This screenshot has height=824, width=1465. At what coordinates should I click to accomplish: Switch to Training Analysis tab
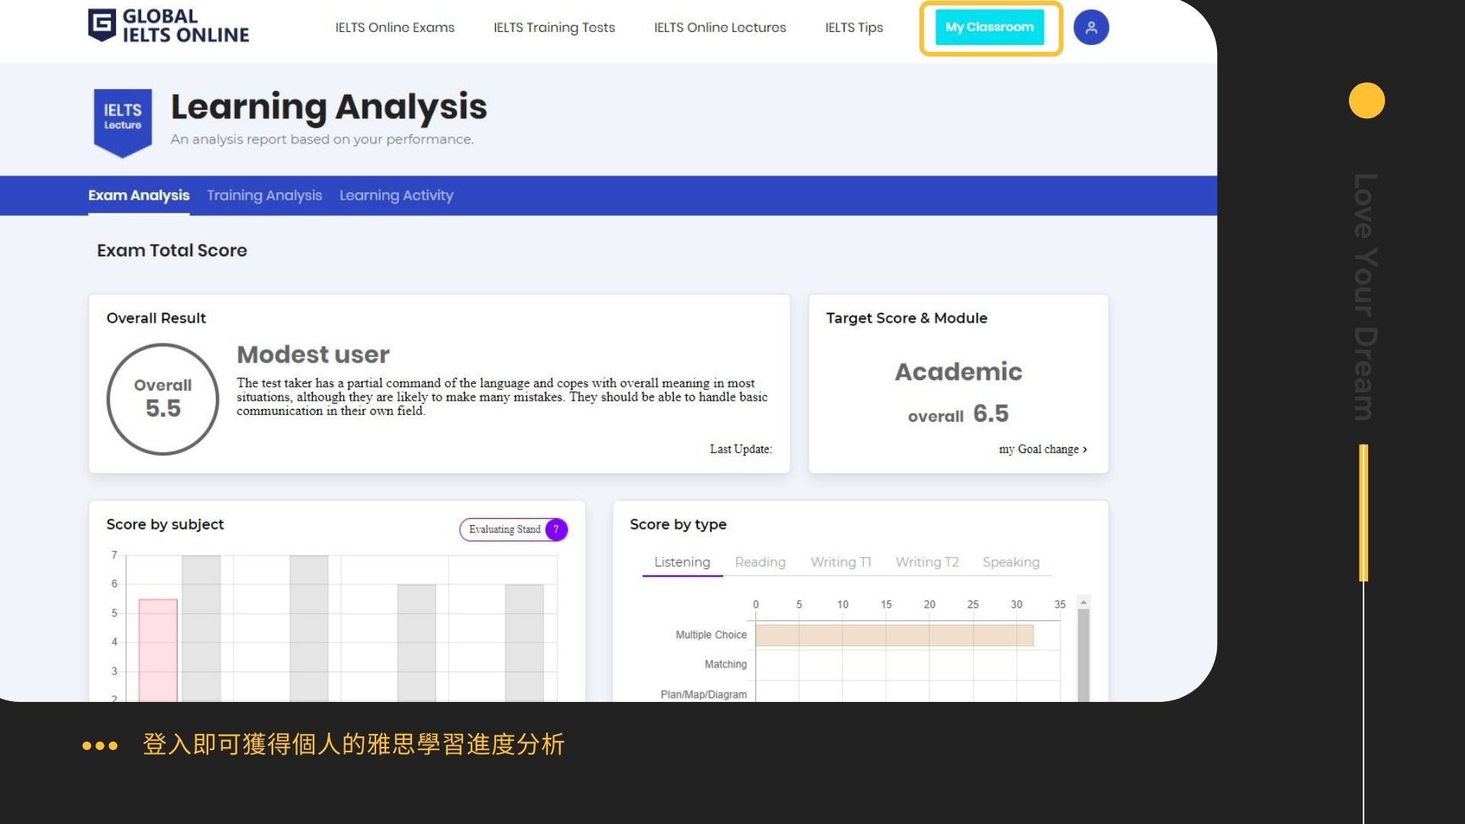[264, 195]
